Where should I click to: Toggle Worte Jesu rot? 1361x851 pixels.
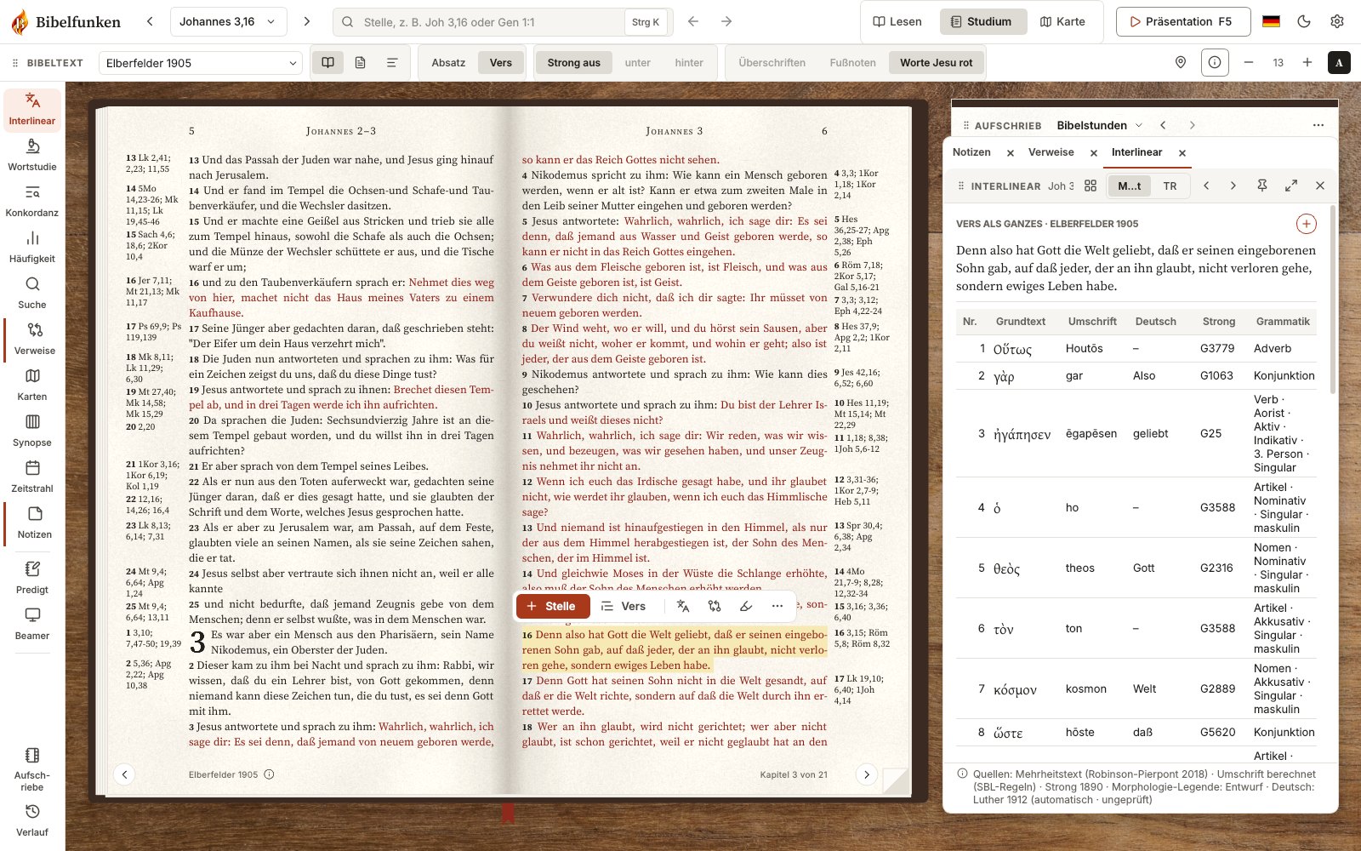[937, 63]
